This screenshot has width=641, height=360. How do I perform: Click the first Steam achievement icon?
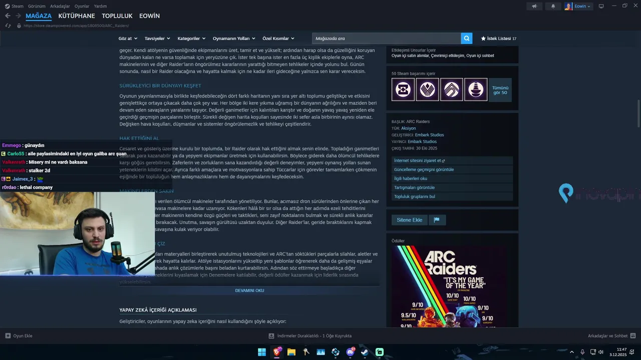tap(403, 89)
